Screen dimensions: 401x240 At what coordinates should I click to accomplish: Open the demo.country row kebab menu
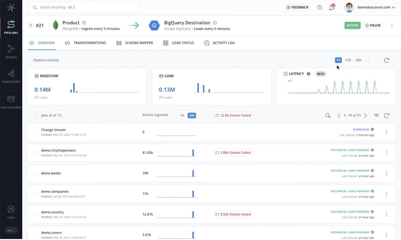pyautogui.click(x=387, y=214)
